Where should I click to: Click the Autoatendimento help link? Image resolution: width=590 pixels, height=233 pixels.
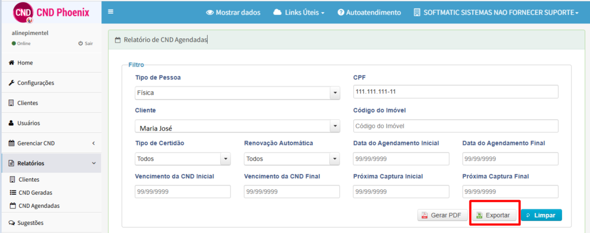(x=369, y=12)
